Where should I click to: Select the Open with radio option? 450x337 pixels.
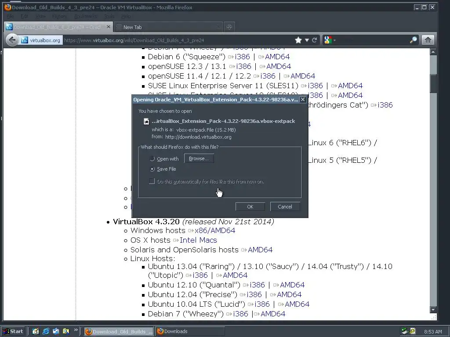point(152,159)
